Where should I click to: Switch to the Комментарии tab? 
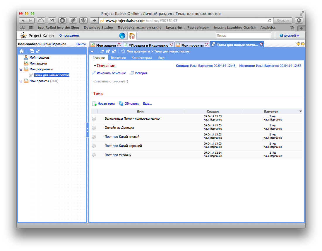pos(142,58)
